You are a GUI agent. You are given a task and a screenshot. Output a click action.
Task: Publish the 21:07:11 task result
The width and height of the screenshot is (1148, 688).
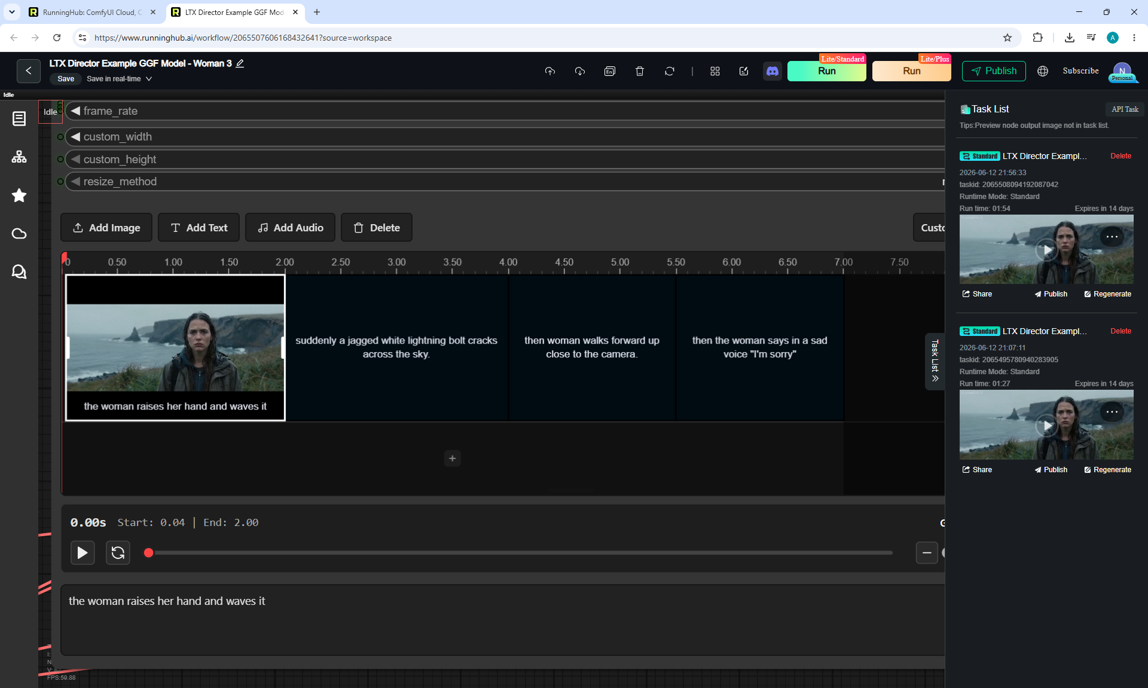point(1051,470)
